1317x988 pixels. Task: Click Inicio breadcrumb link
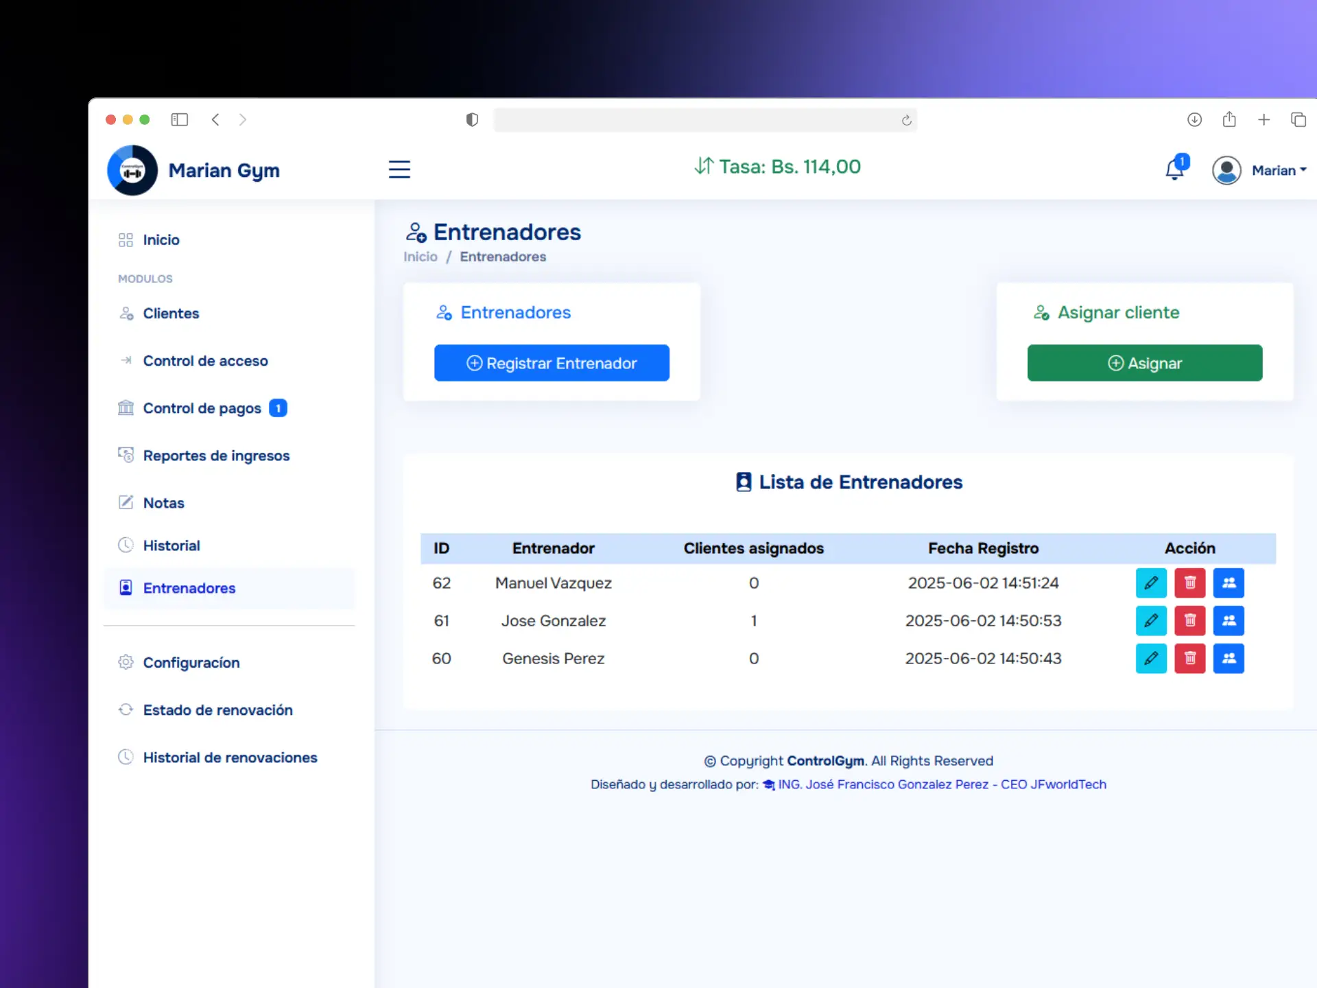click(x=420, y=257)
